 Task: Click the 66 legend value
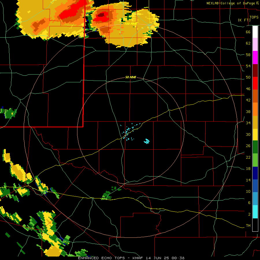(248, 32)
